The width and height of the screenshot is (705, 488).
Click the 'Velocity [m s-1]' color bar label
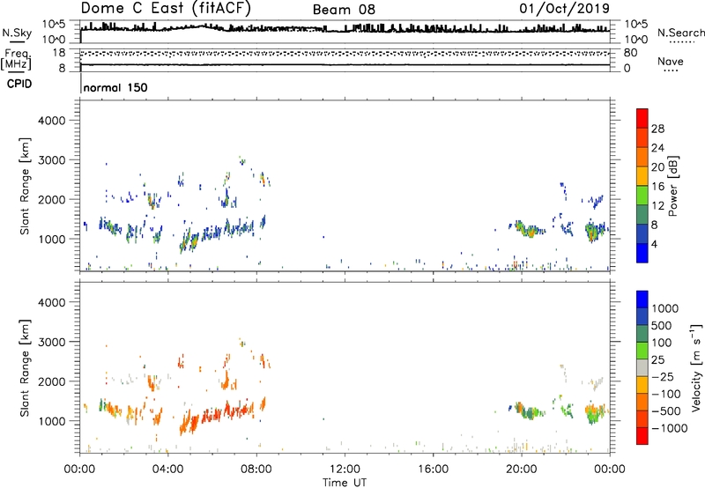point(696,367)
